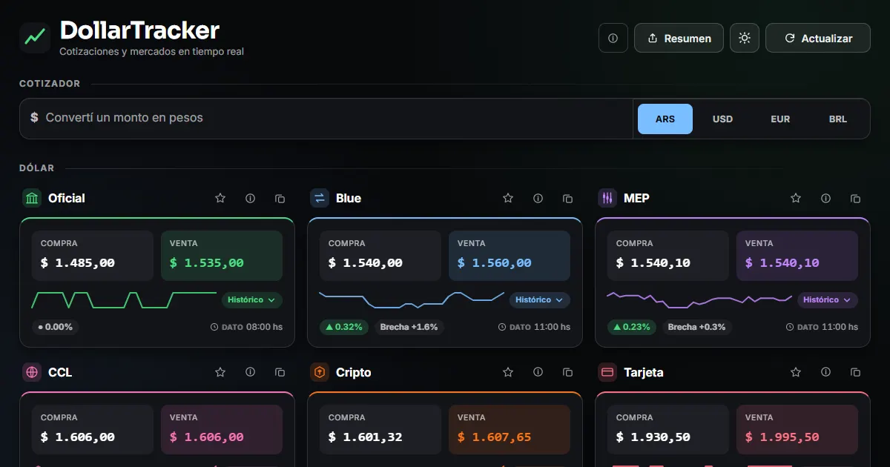
Task: Copy the MEP dollar quote
Action: point(855,198)
